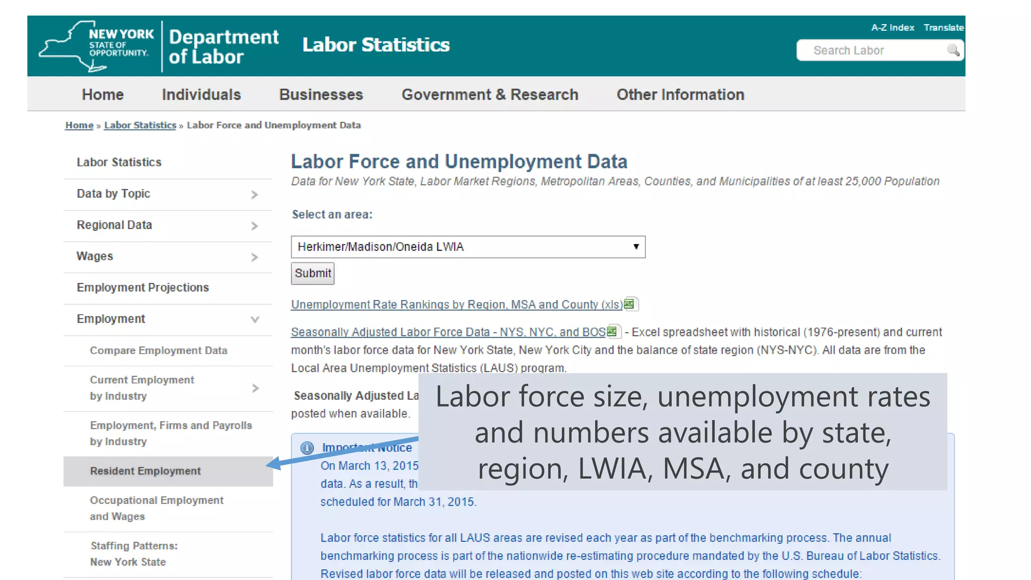This screenshot has height=580, width=1031.
Task: Open the Individuals menu
Action: [x=201, y=95]
